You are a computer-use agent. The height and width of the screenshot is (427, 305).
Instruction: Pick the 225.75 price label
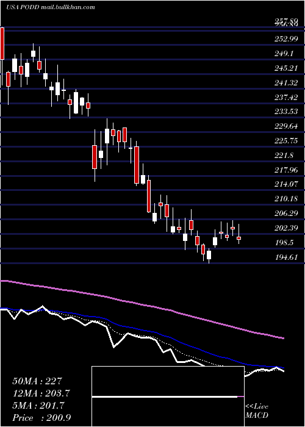coord(286,141)
